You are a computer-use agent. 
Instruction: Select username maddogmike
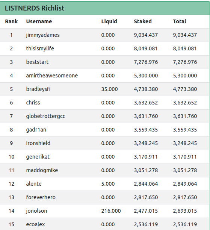[42, 170]
